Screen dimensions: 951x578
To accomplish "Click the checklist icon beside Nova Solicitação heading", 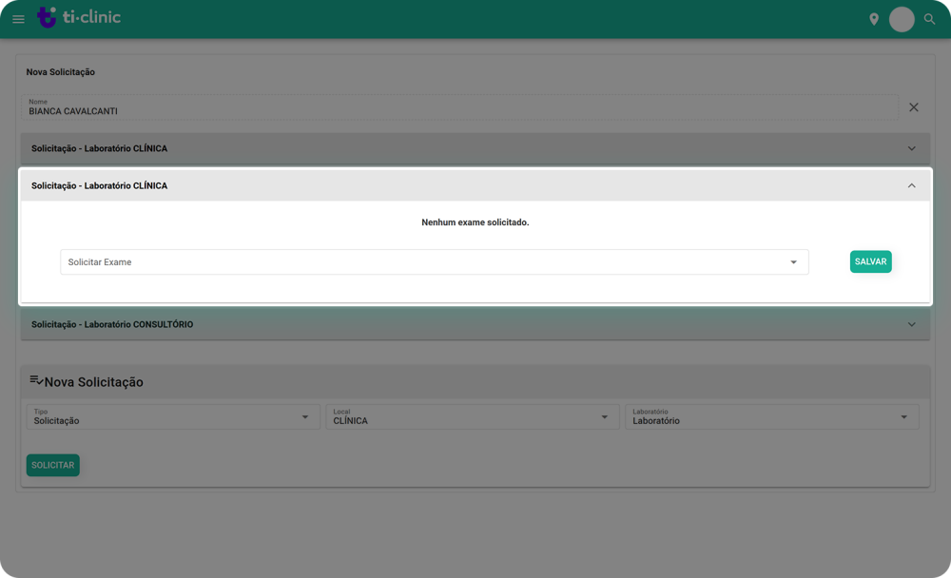I will tap(36, 380).
